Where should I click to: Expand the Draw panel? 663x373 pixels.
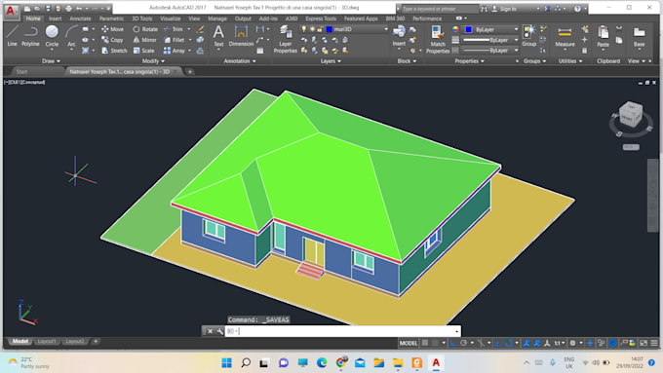coord(51,61)
